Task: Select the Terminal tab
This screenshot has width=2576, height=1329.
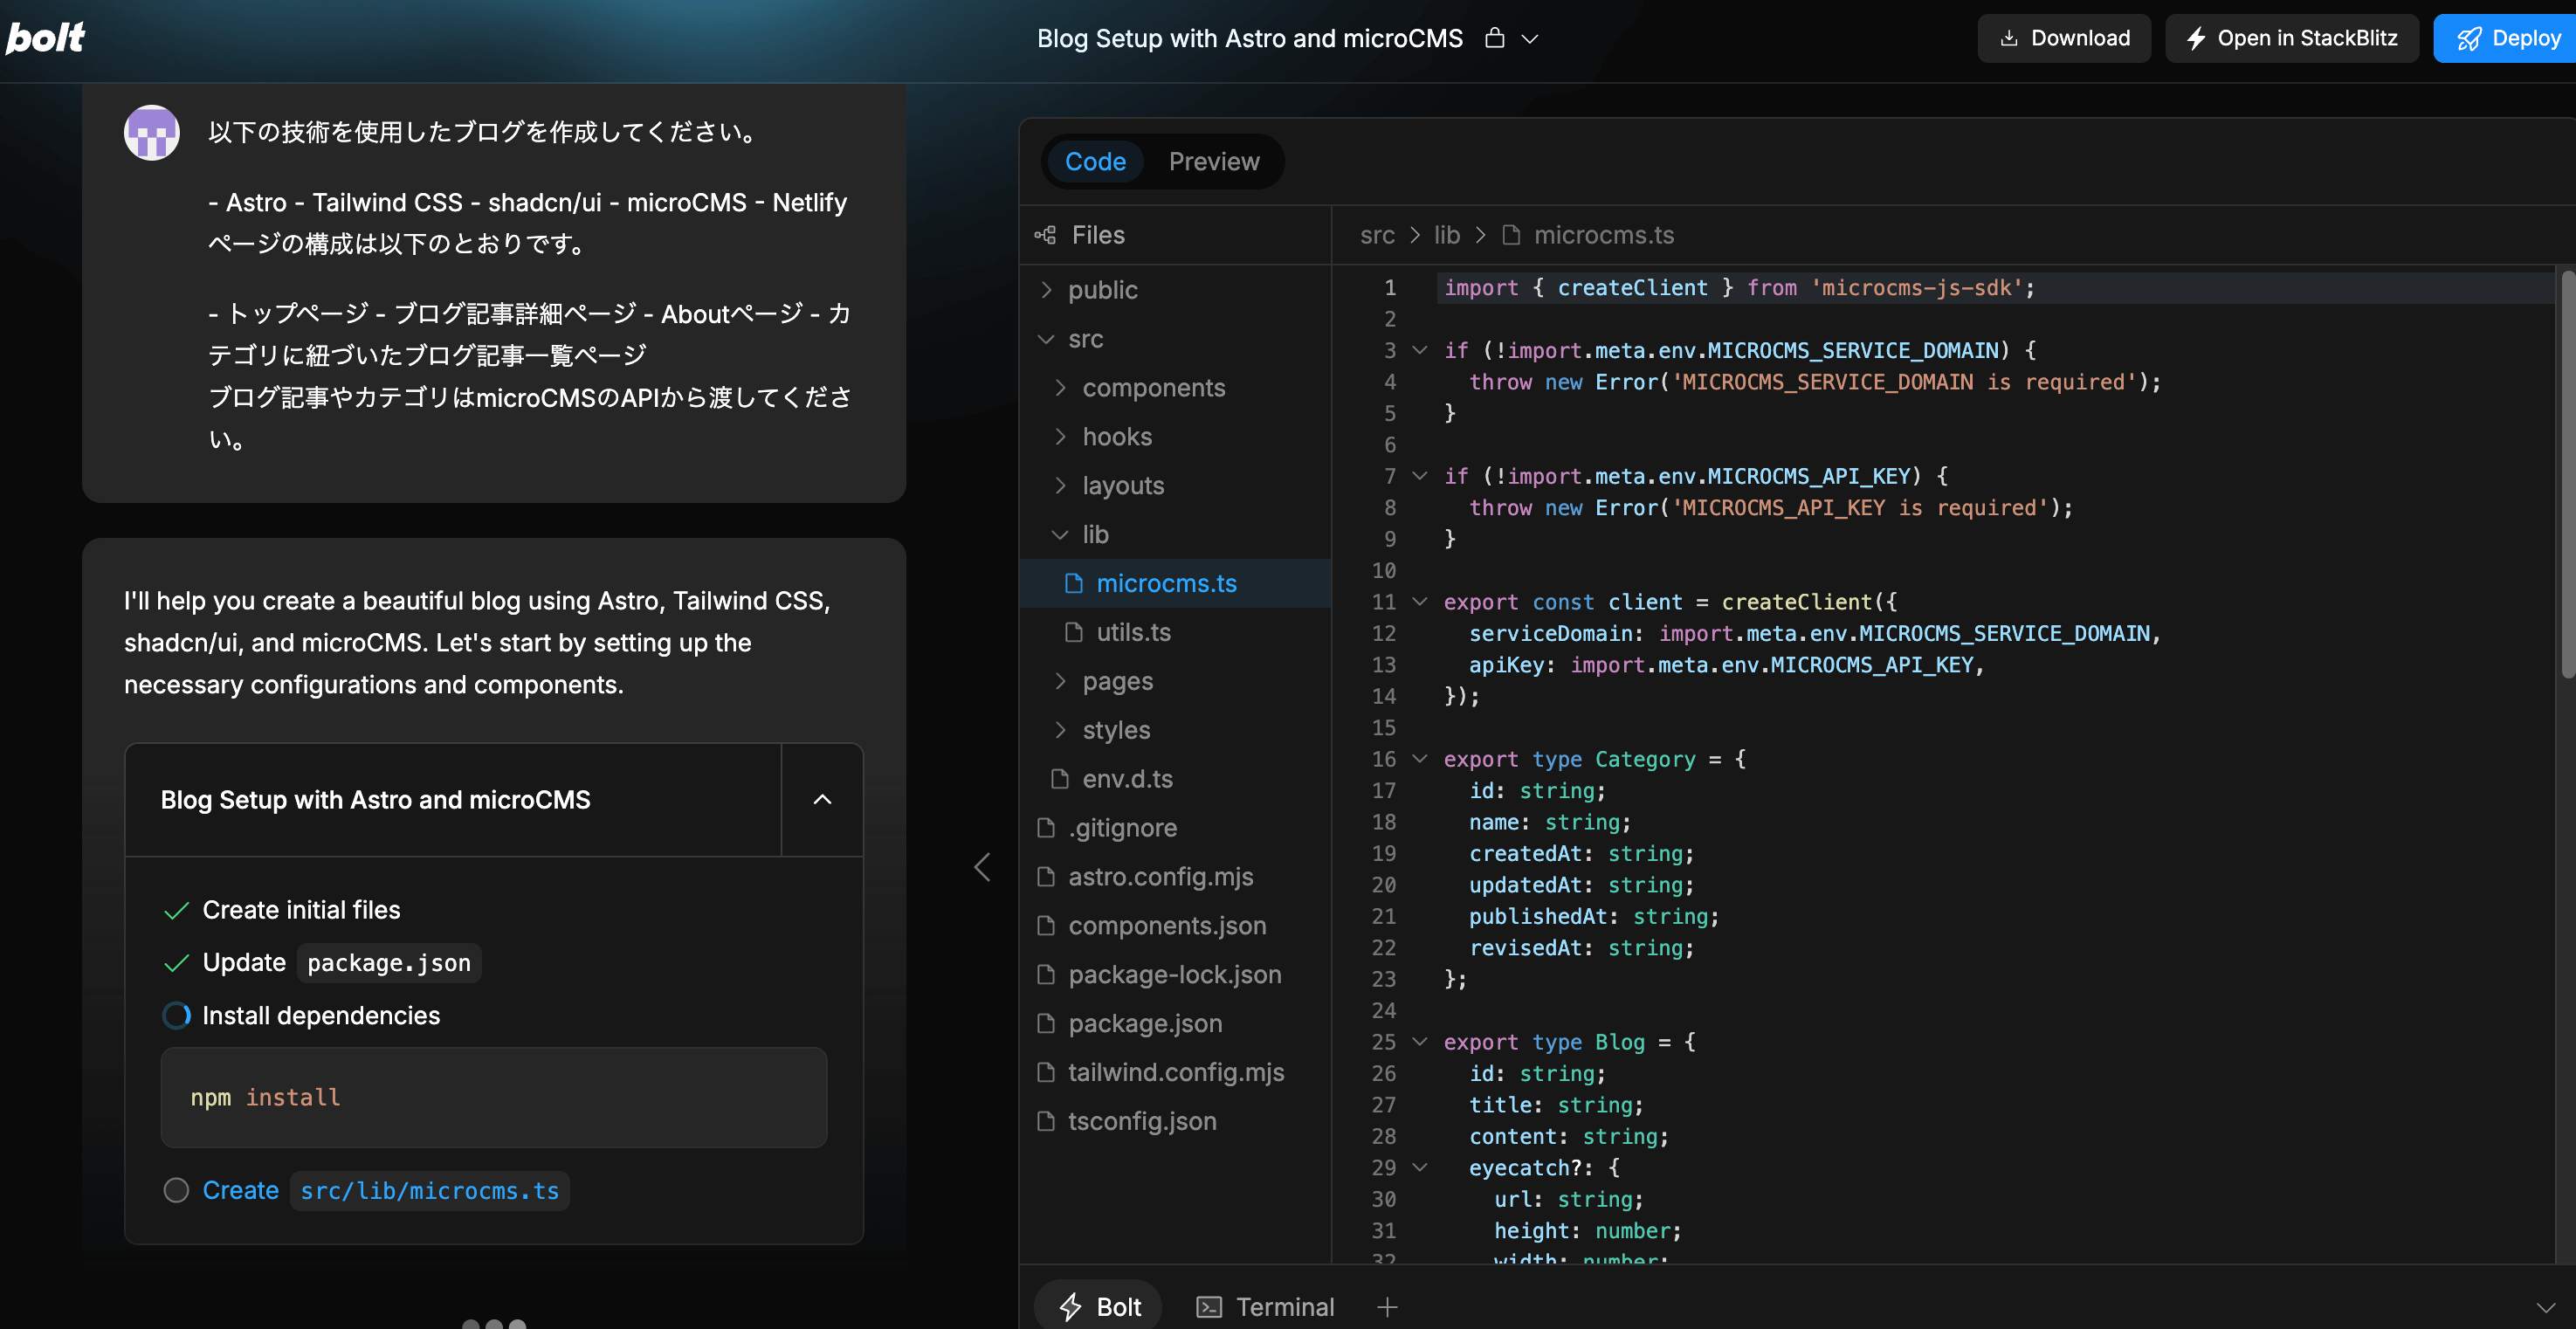Action: point(1266,1307)
